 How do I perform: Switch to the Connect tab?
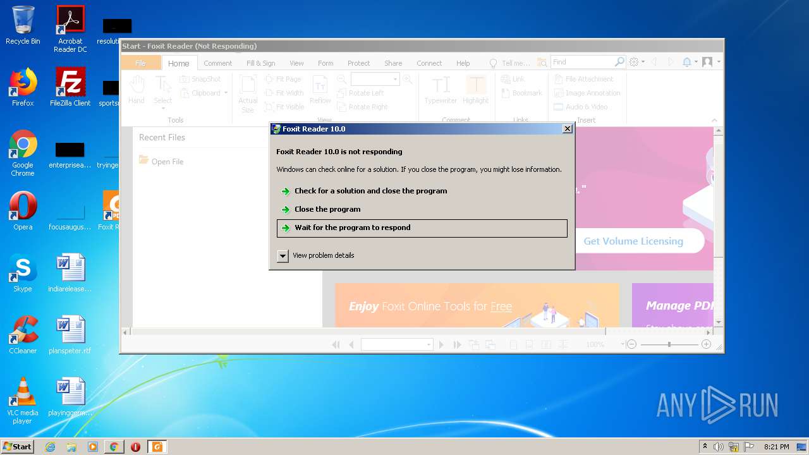click(429, 63)
